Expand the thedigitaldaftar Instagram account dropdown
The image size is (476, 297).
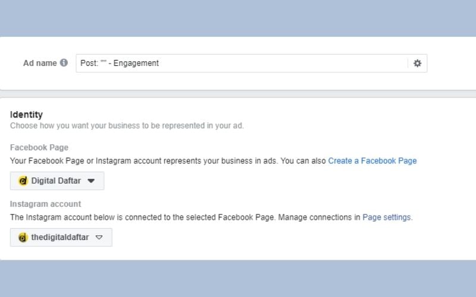click(61, 238)
